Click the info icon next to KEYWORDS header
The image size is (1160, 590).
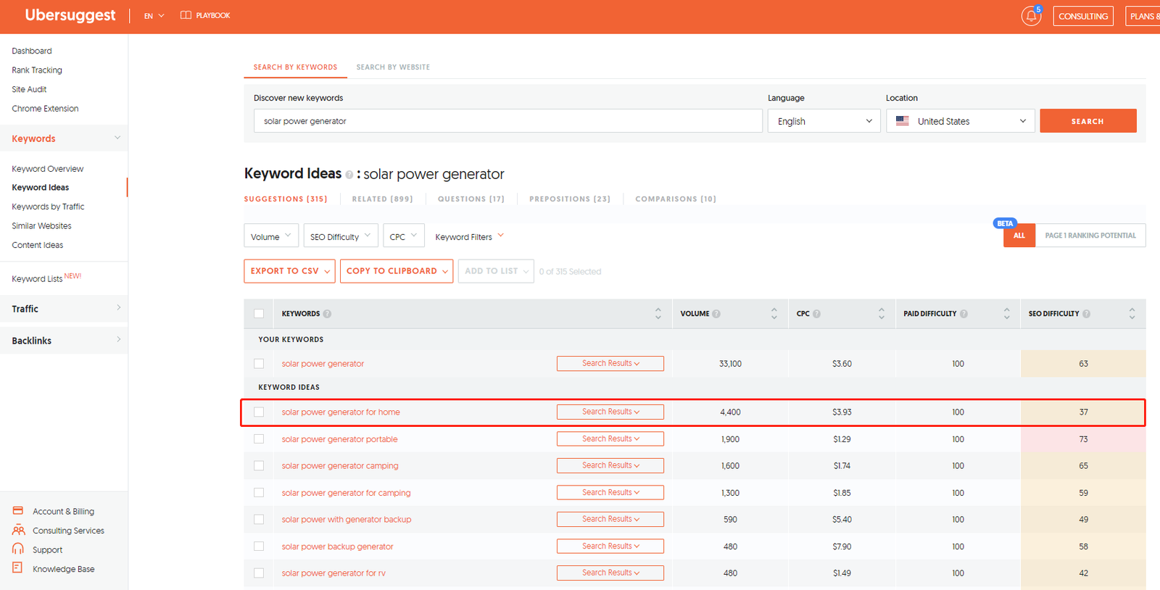click(x=327, y=314)
